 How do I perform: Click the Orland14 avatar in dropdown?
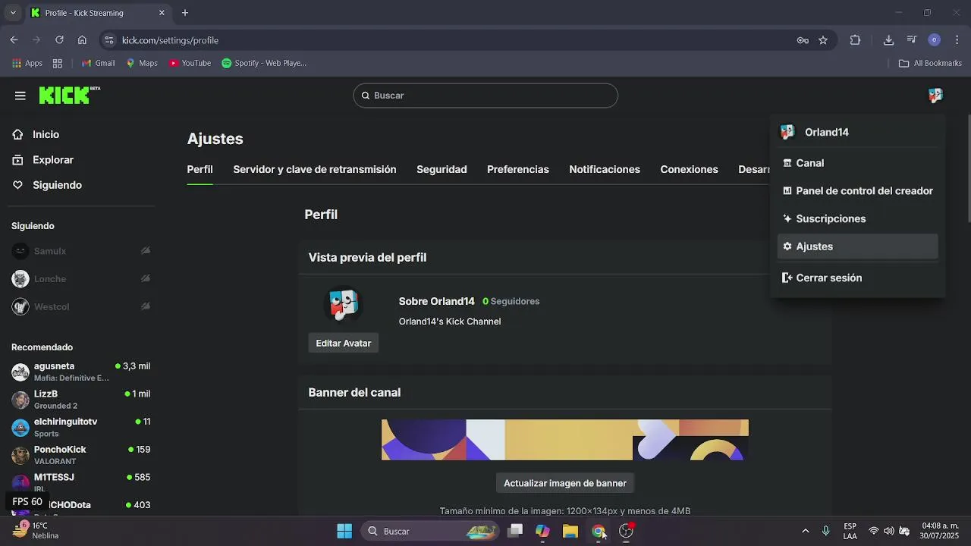click(787, 132)
